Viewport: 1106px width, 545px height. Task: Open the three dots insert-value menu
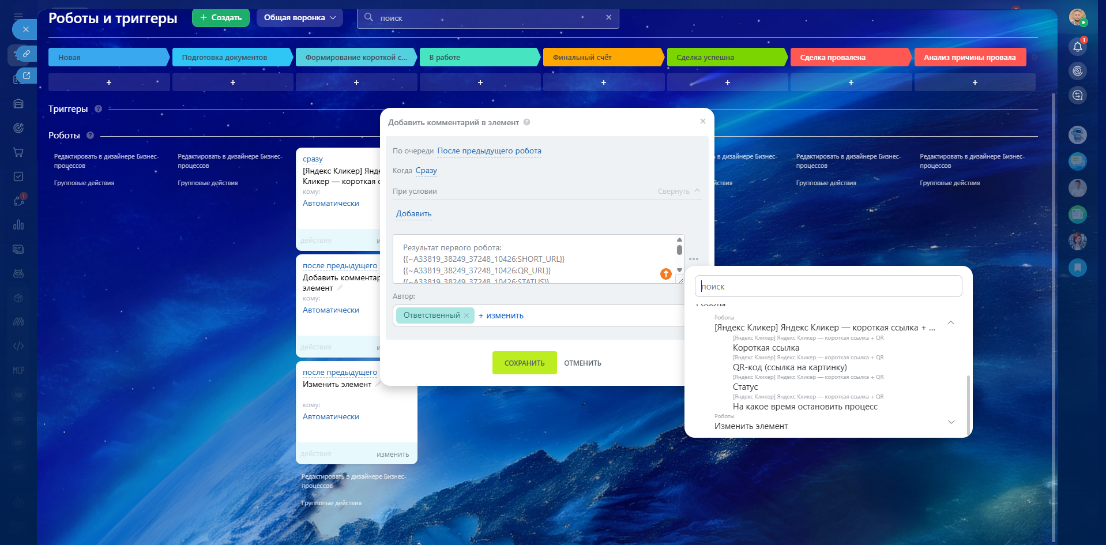pyautogui.click(x=694, y=259)
